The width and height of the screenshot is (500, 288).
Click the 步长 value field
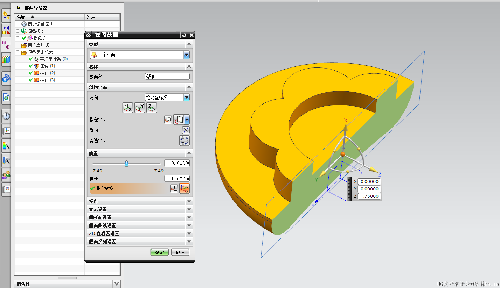click(x=177, y=178)
